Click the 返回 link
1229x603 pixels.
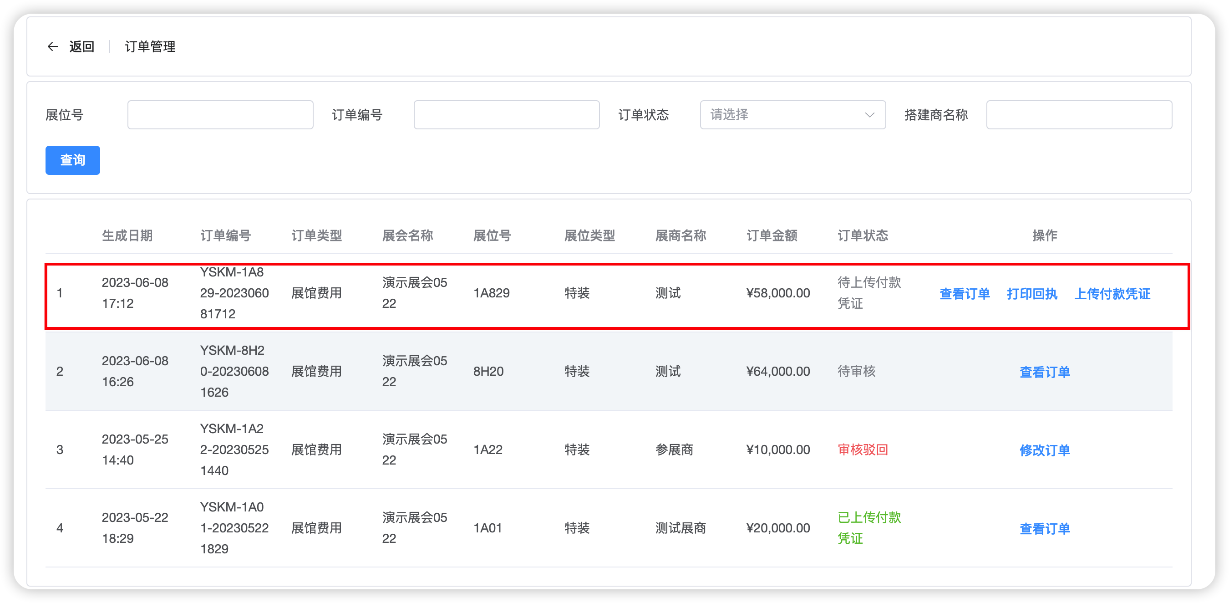(x=81, y=46)
